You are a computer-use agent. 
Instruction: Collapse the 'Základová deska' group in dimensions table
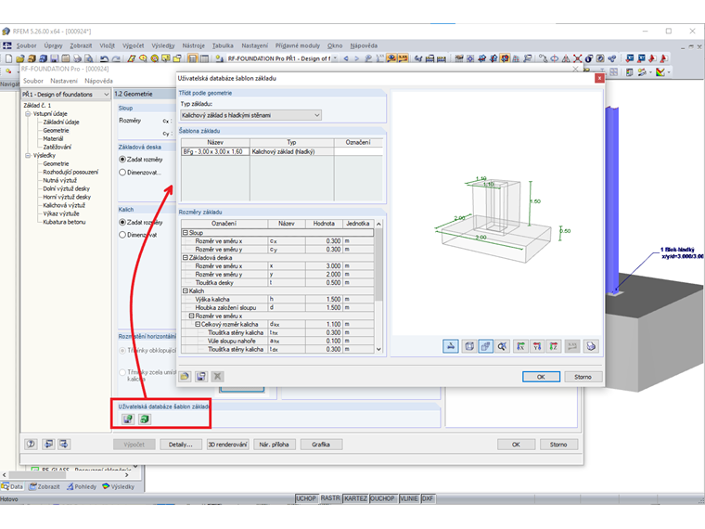click(185, 258)
